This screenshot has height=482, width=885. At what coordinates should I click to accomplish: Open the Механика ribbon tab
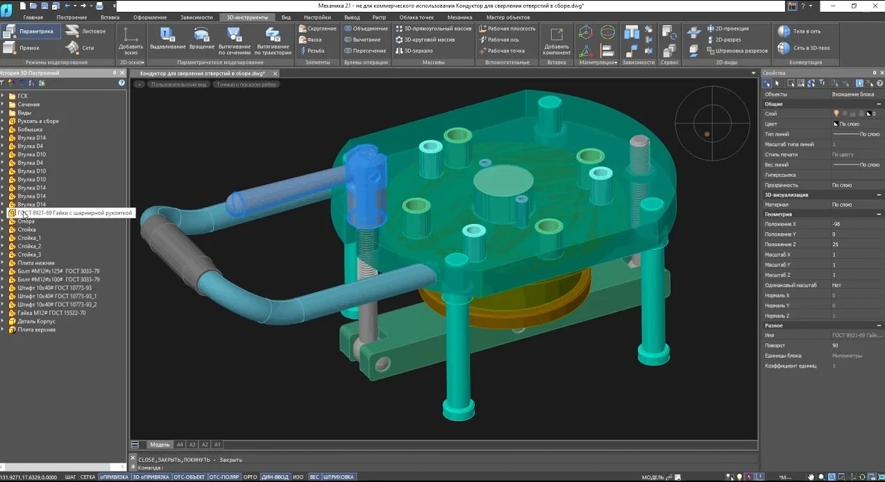[460, 17]
